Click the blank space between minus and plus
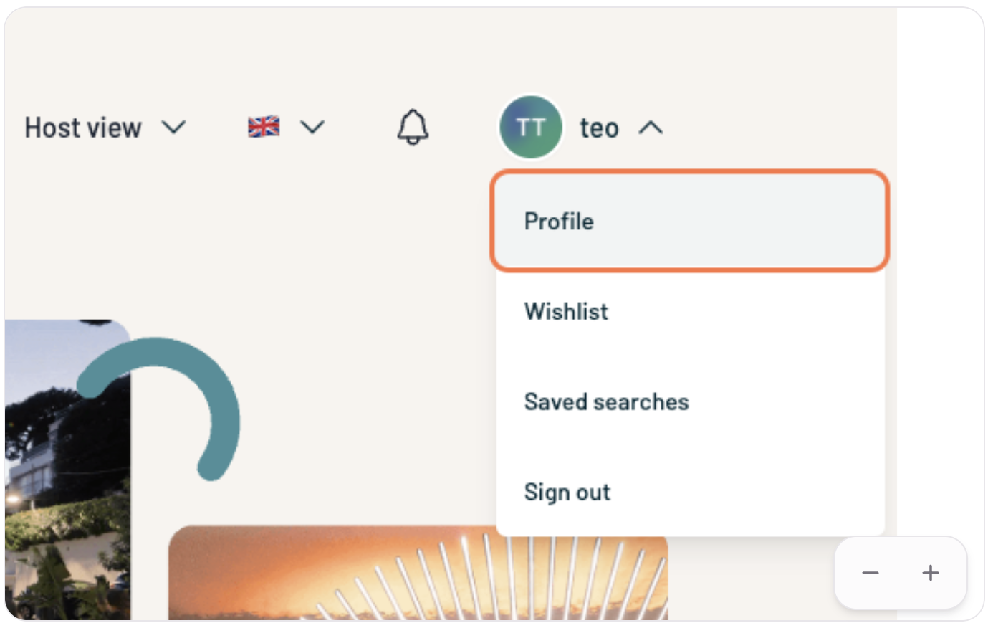The height and width of the screenshot is (628, 993). (901, 573)
